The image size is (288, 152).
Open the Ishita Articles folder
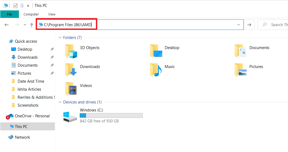click(29, 89)
